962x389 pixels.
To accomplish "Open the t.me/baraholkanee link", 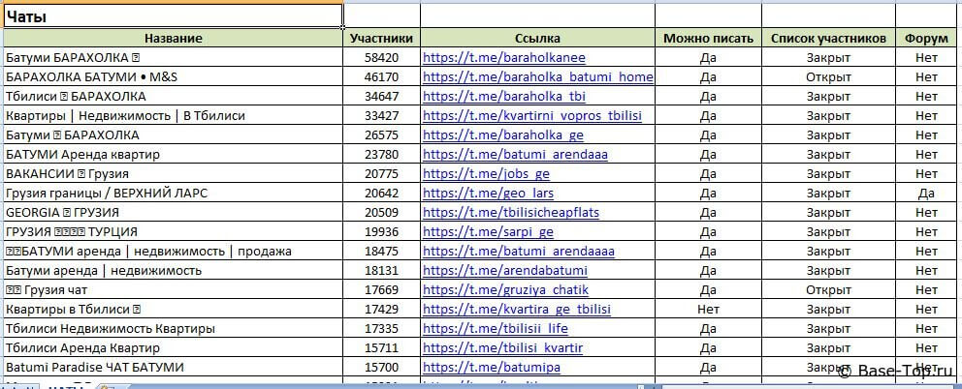I will click(x=503, y=57).
